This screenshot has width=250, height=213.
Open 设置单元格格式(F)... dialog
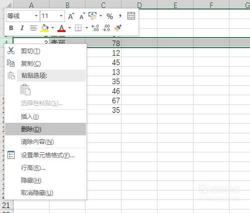click(45, 155)
